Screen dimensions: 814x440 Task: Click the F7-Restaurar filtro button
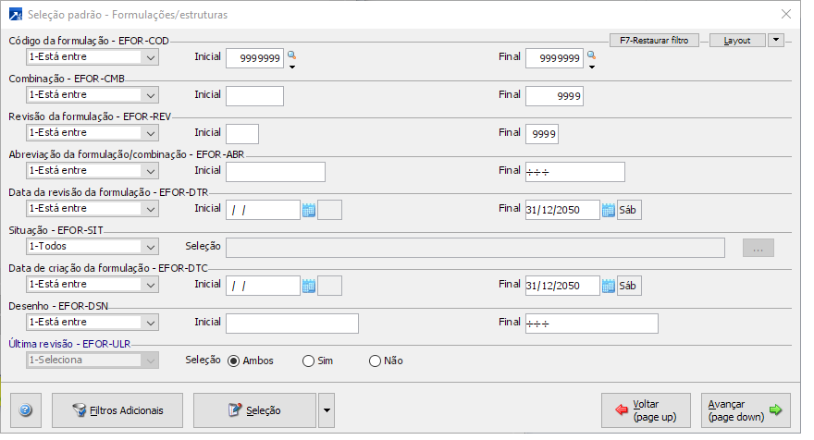(654, 41)
